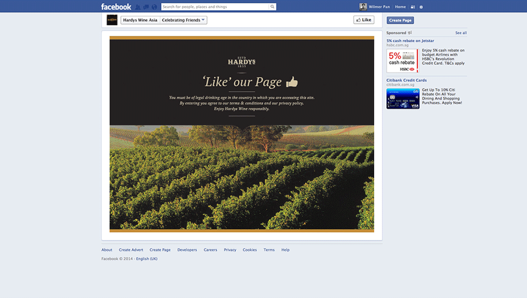Open Careers footer link
Viewport: 527px width, 298px height.
210,250
